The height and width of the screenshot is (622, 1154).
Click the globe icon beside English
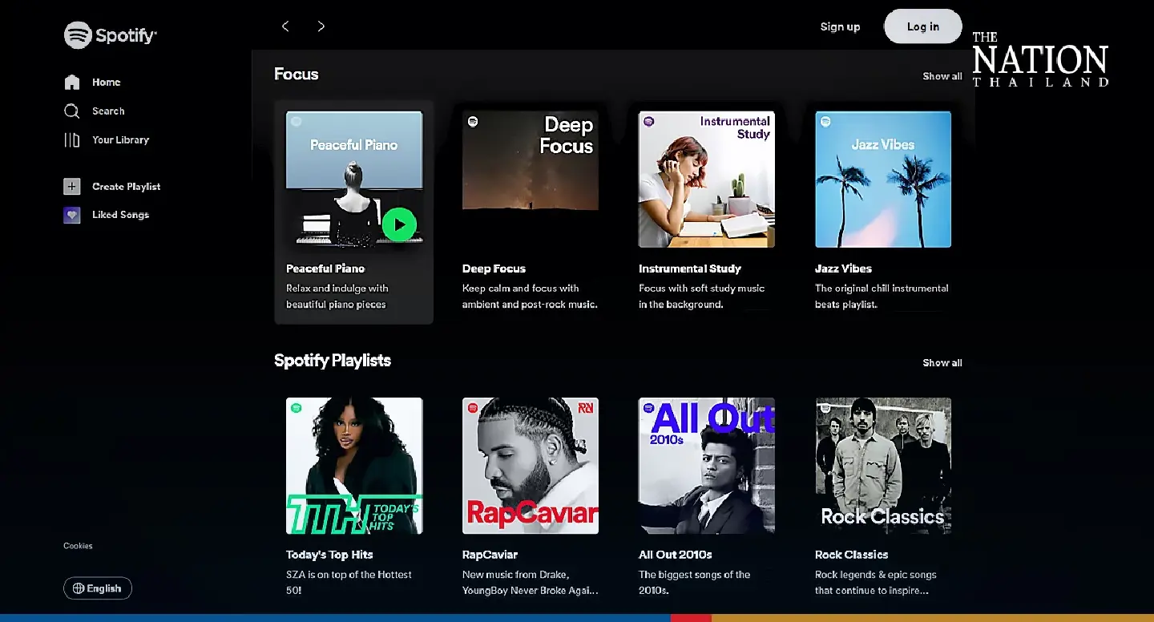[79, 588]
